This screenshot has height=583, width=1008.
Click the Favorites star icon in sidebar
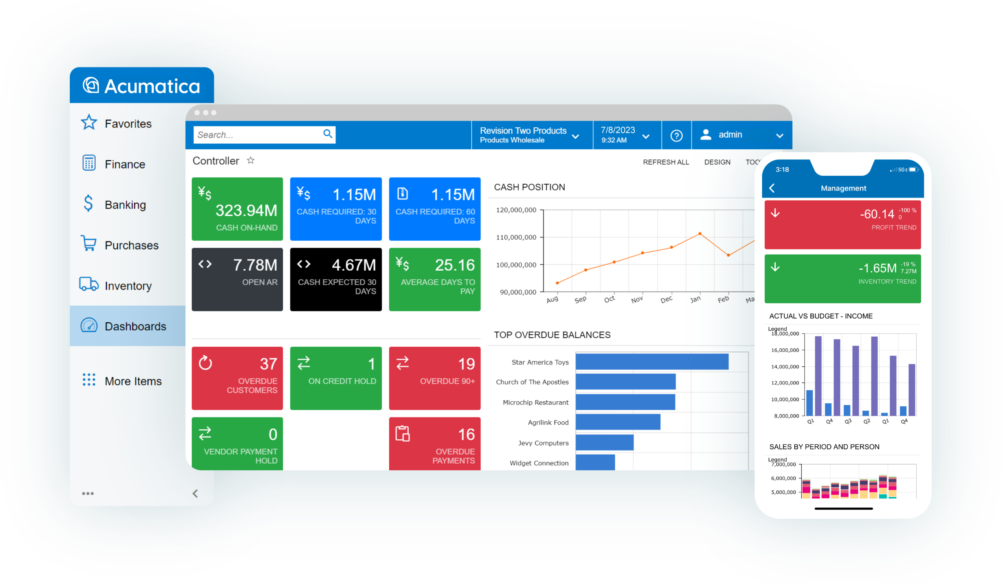pyautogui.click(x=89, y=123)
